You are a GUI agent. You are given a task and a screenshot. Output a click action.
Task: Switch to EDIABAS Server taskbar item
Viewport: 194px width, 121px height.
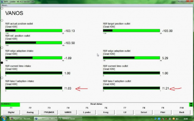click(70, 118)
